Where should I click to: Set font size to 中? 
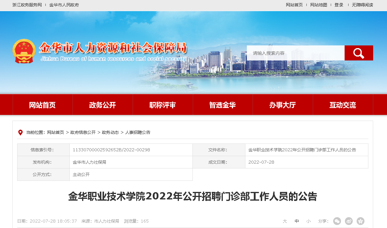click(x=297, y=221)
